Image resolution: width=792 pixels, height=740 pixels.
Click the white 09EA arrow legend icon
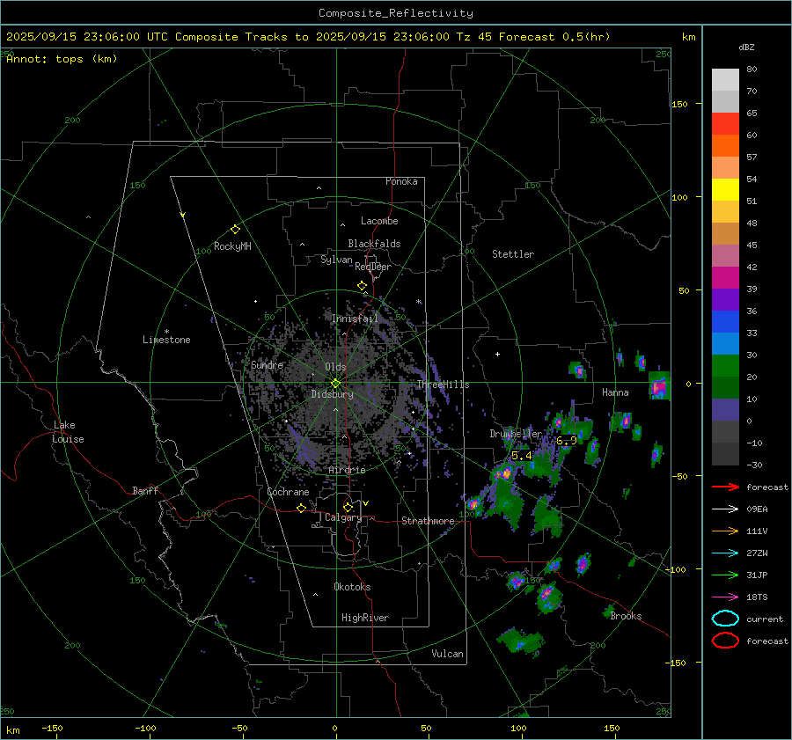point(725,509)
